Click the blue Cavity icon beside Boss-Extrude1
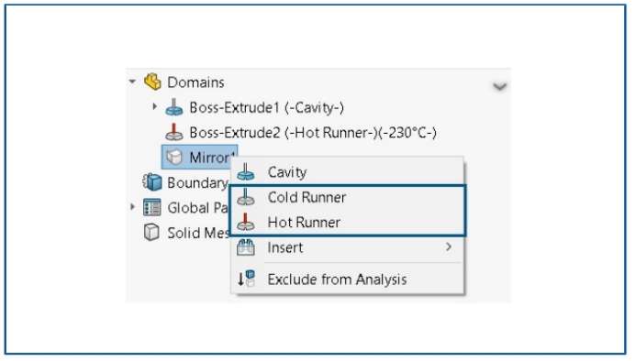 [174, 107]
